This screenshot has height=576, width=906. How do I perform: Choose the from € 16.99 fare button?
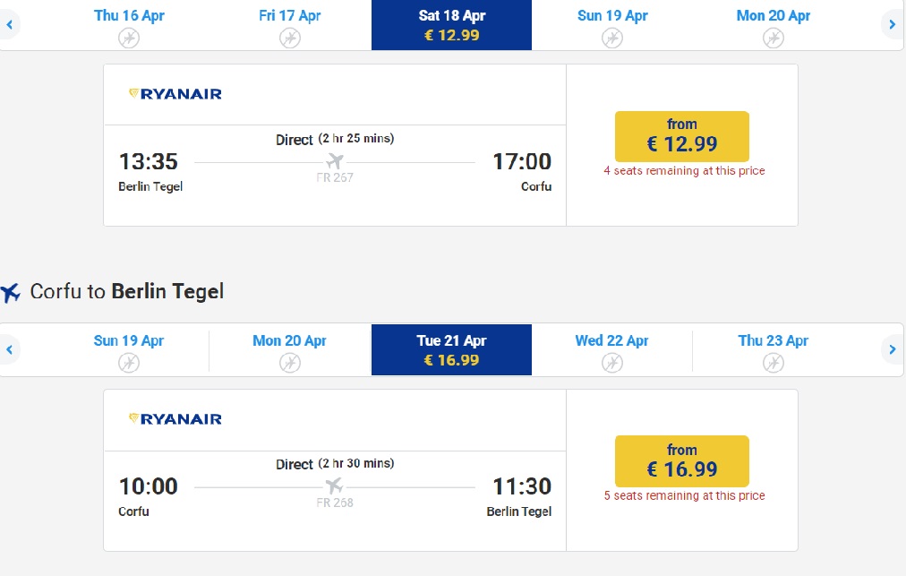[x=682, y=461]
